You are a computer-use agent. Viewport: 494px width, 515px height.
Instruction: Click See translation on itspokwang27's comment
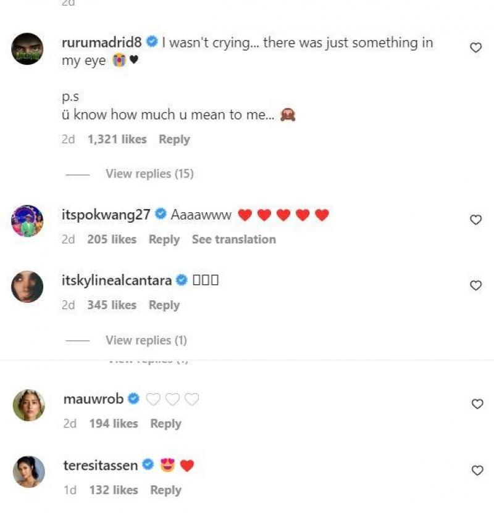233,239
